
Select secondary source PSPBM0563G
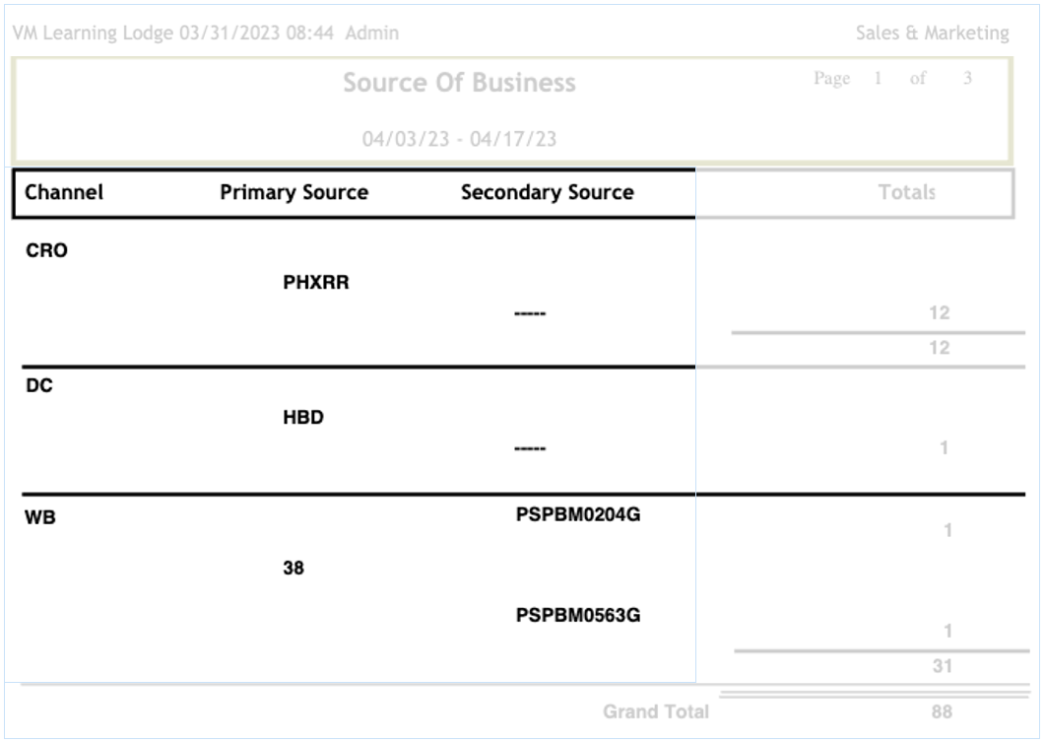click(578, 616)
